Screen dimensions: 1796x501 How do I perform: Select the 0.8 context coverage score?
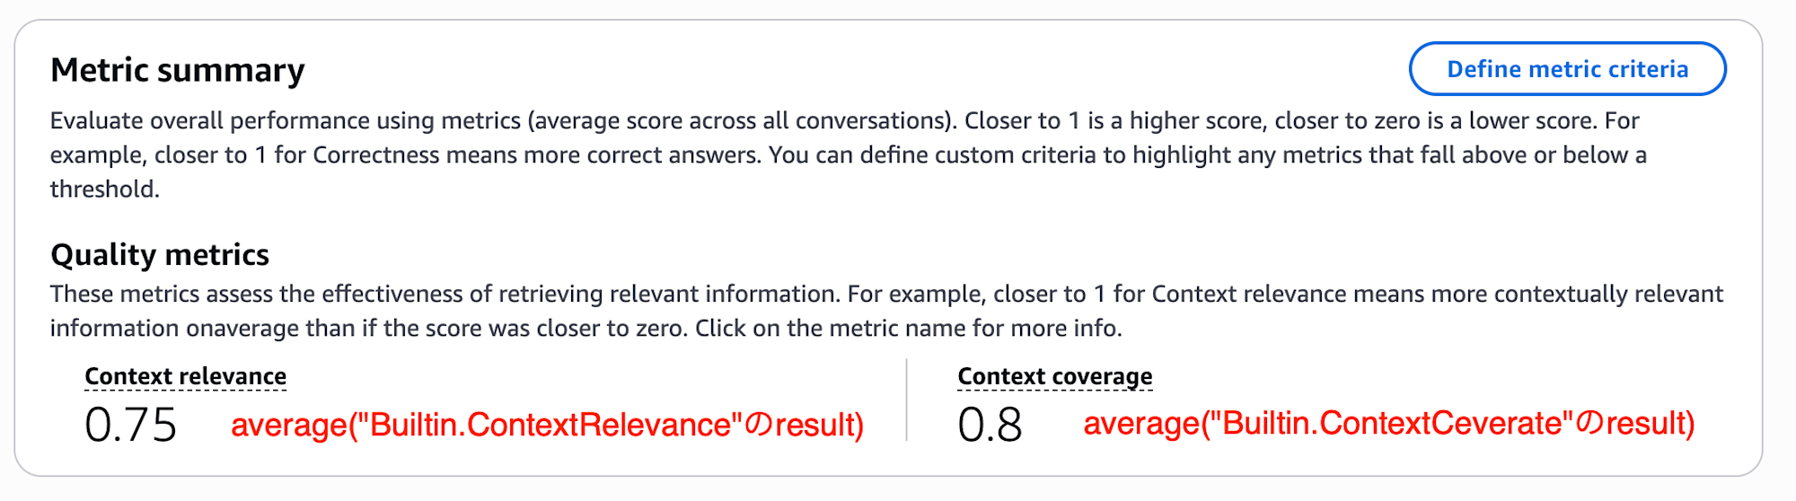point(990,425)
